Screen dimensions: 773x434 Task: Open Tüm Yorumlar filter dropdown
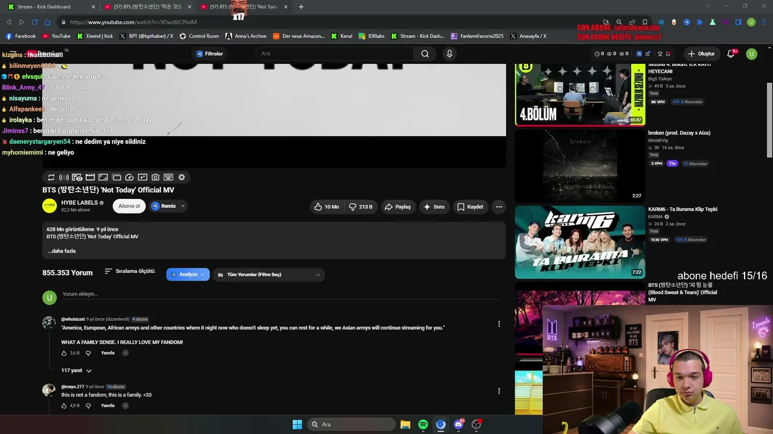(268, 275)
